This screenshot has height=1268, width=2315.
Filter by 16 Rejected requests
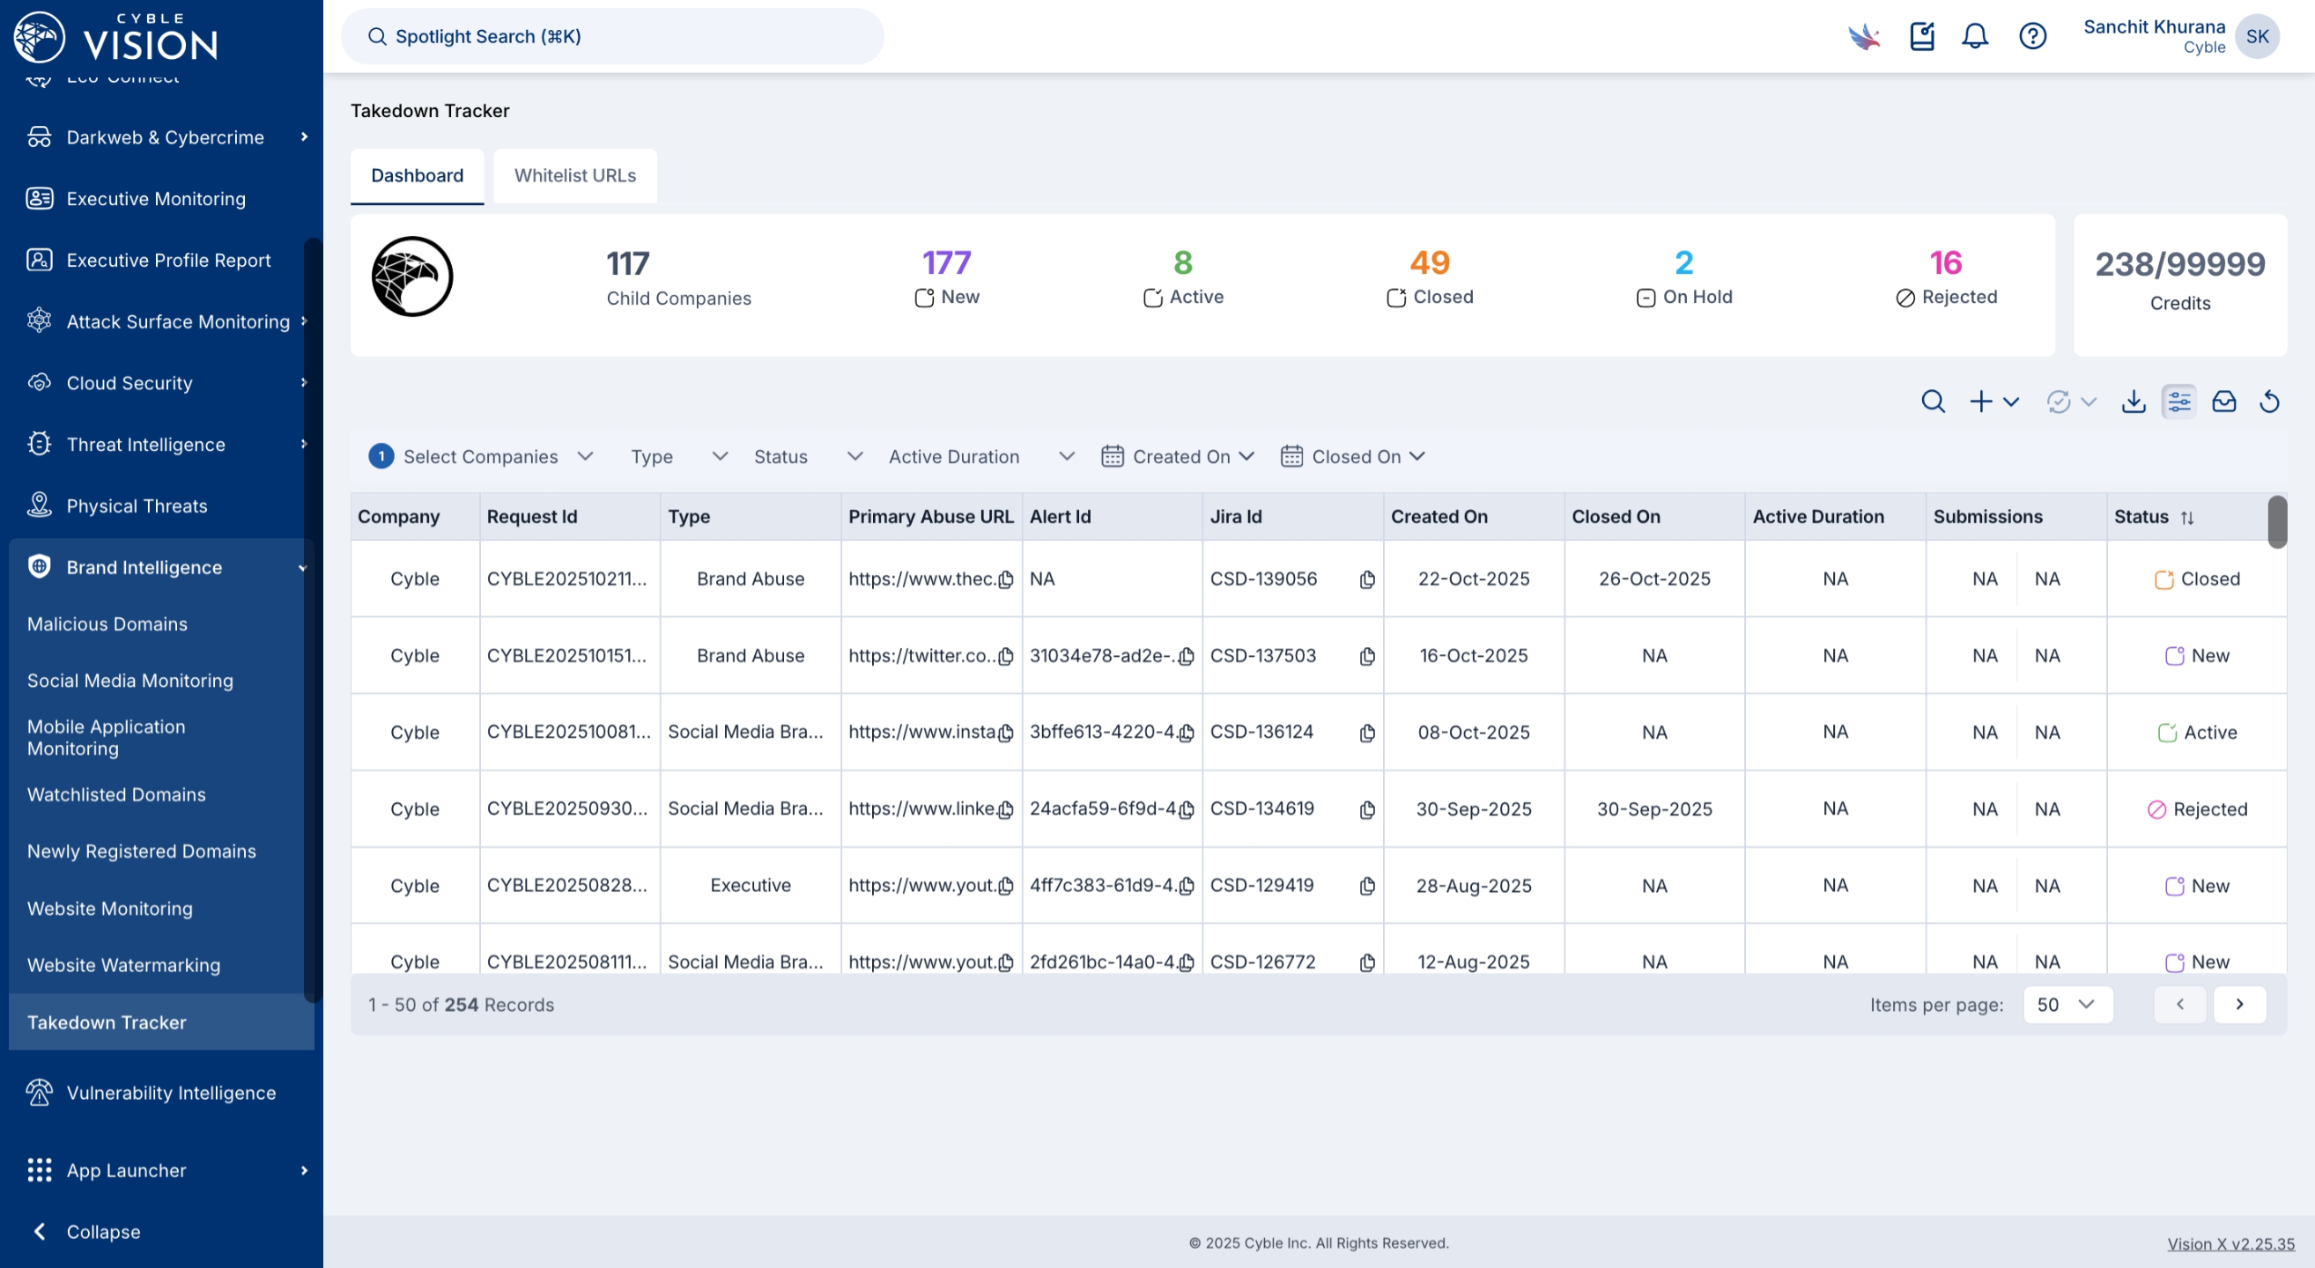point(1947,277)
